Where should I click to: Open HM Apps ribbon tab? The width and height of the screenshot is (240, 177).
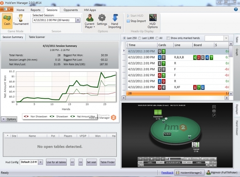pos(90,10)
